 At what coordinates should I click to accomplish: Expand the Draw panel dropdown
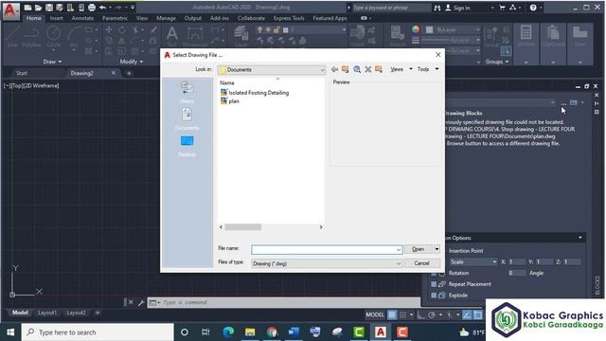[52, 62]
